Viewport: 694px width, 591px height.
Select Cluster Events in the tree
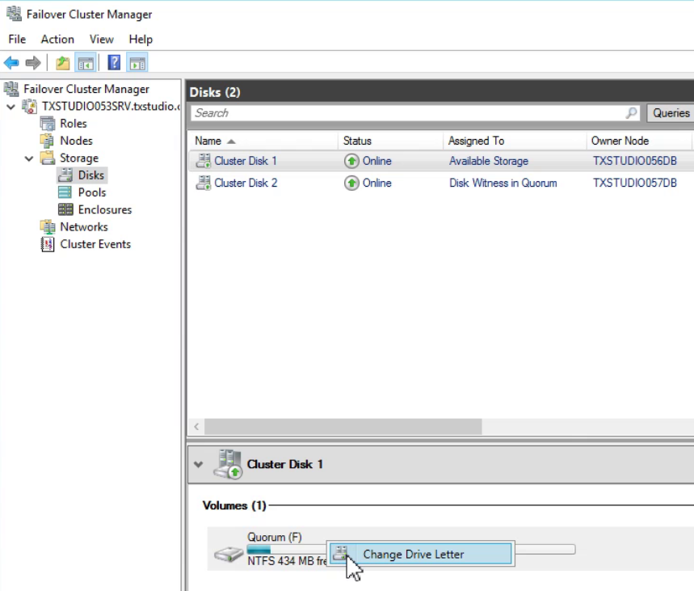[95, 243]
